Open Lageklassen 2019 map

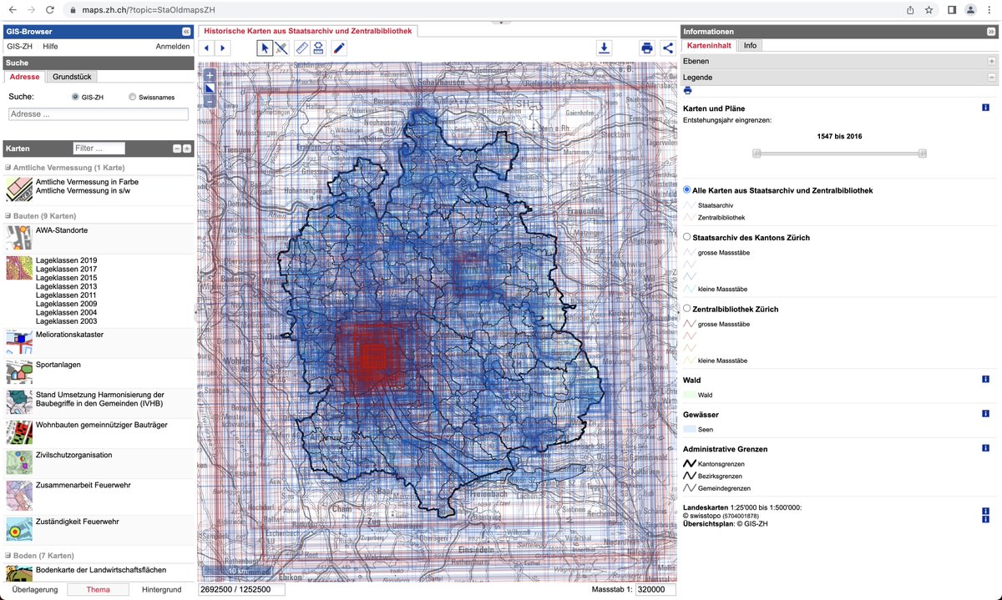[67, 260]
